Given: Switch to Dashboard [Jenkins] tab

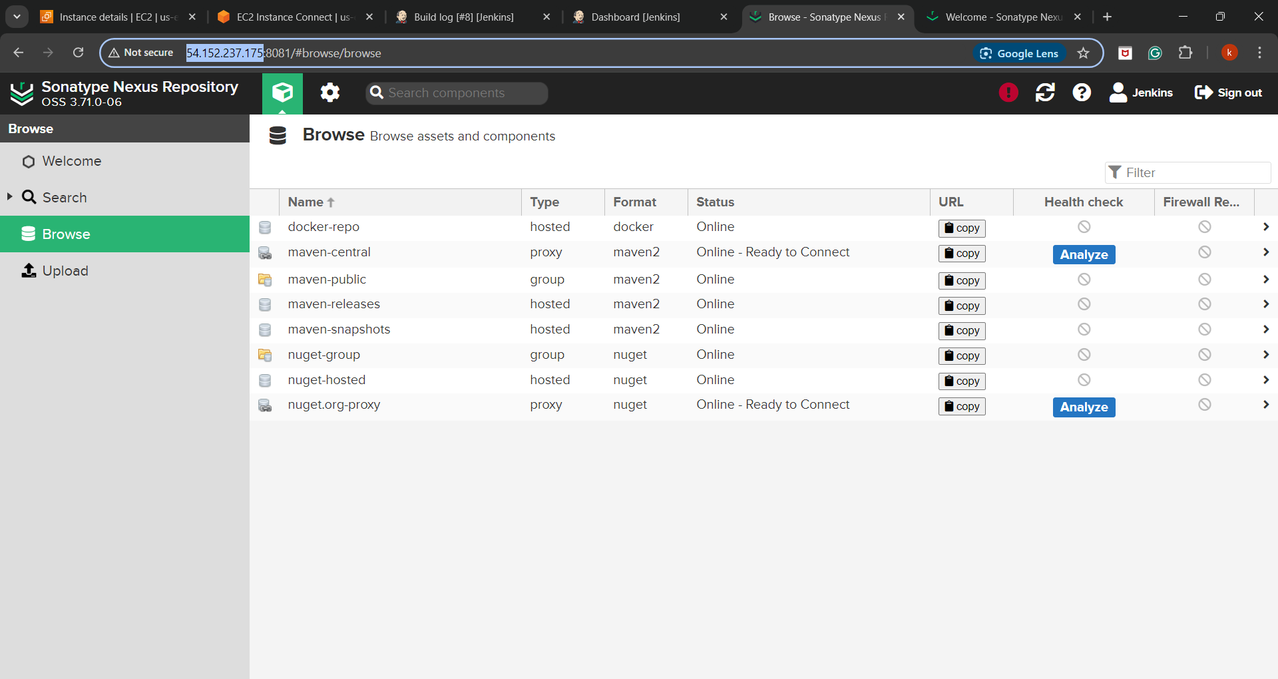Looking at the screenshot, I should pyautogui.click(x=636, y=17).
